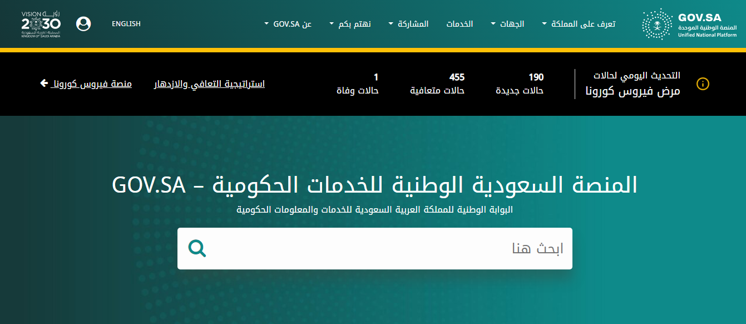Click the info icon beside the corona update
Image resolution: width=746 pixels, height=324 pixels.
click(703, 84)
